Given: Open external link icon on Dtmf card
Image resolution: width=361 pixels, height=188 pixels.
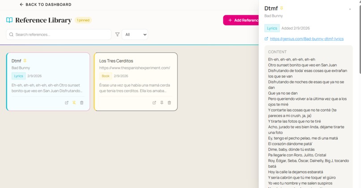Looking at the screenshot, I should tap(67, 103).
